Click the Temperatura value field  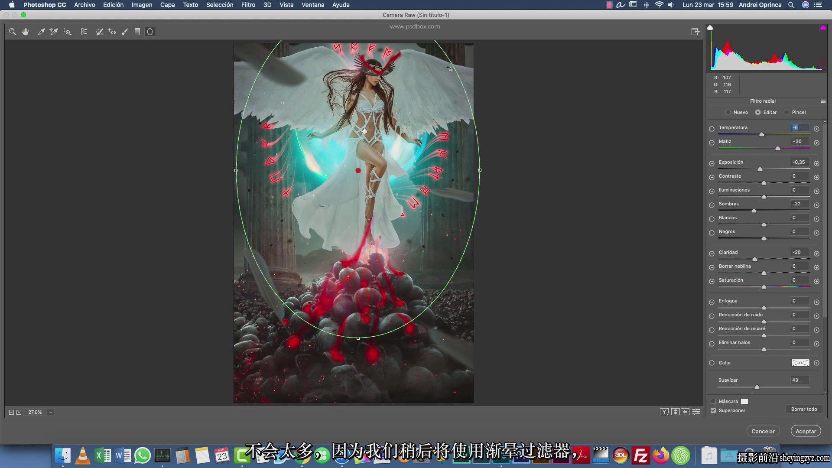click(800, 127)
